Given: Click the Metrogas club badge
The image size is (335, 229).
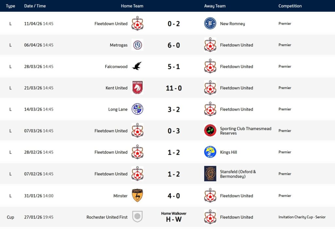Looking at the screenshot, I should [137, 45].
